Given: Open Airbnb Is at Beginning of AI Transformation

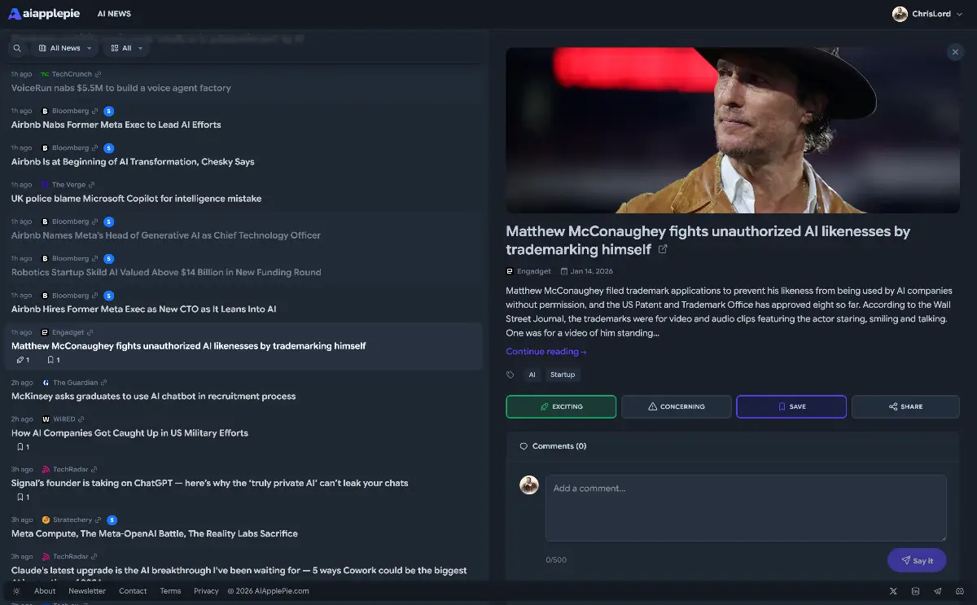Looking at the screenshot, I should pyautogui.click(x=133, y=162).
